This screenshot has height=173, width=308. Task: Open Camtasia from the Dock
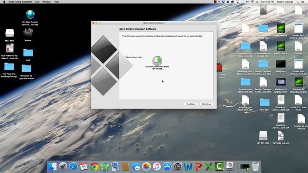click(219, 167)
